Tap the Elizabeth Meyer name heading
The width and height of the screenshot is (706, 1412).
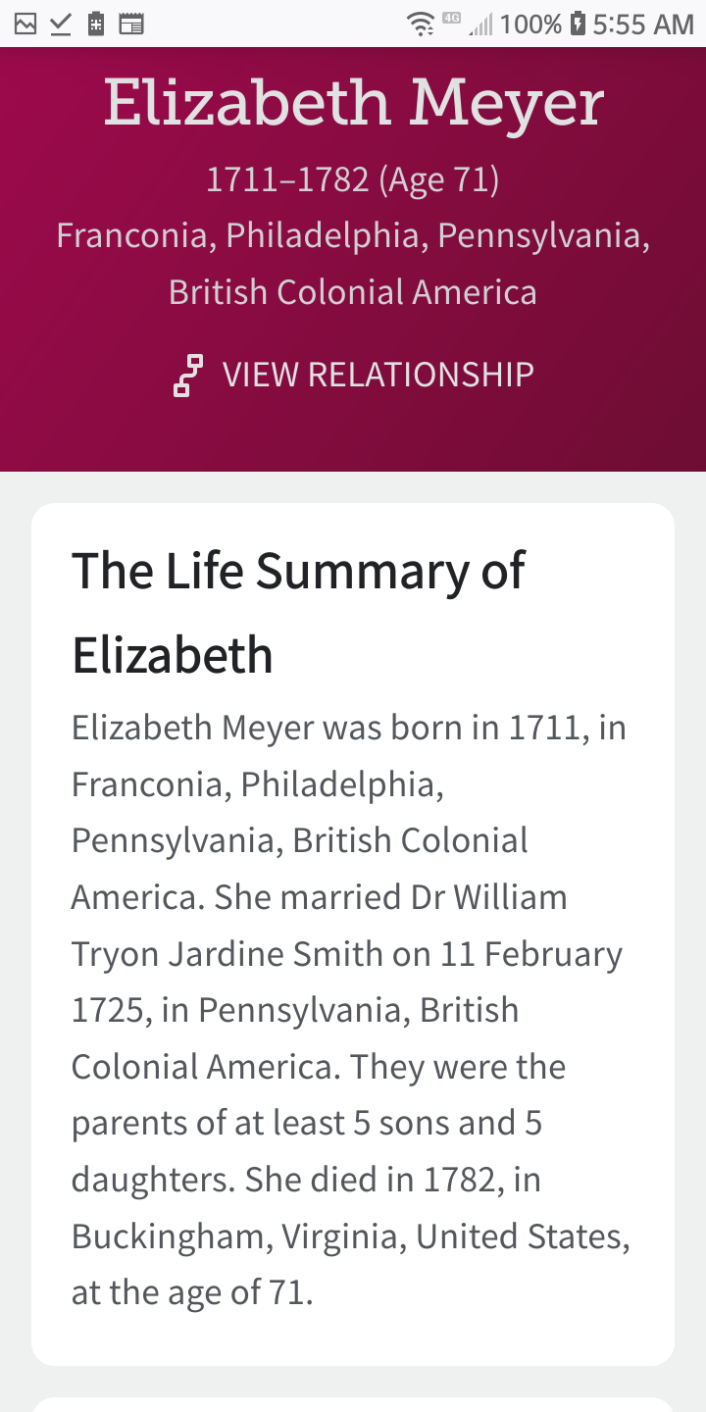[353, 102]
